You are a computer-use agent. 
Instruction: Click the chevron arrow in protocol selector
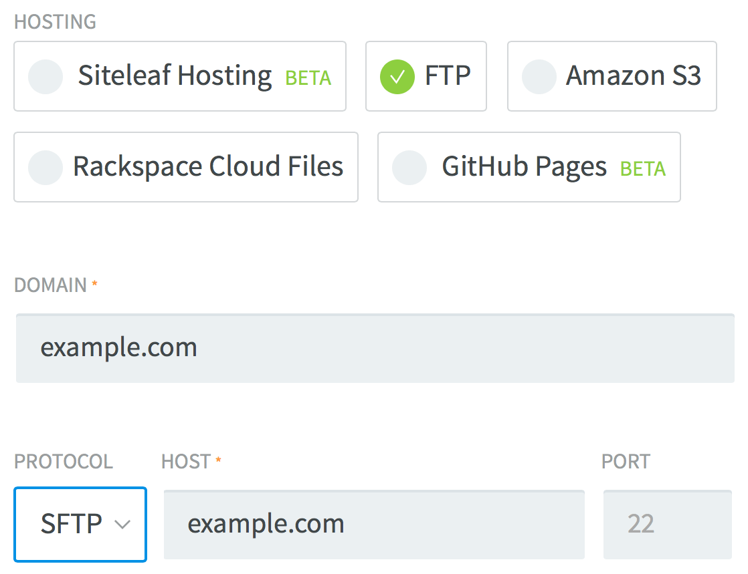tap(122, 525)
